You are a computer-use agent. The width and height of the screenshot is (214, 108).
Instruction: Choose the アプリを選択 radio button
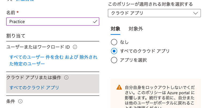pos(114,60)
